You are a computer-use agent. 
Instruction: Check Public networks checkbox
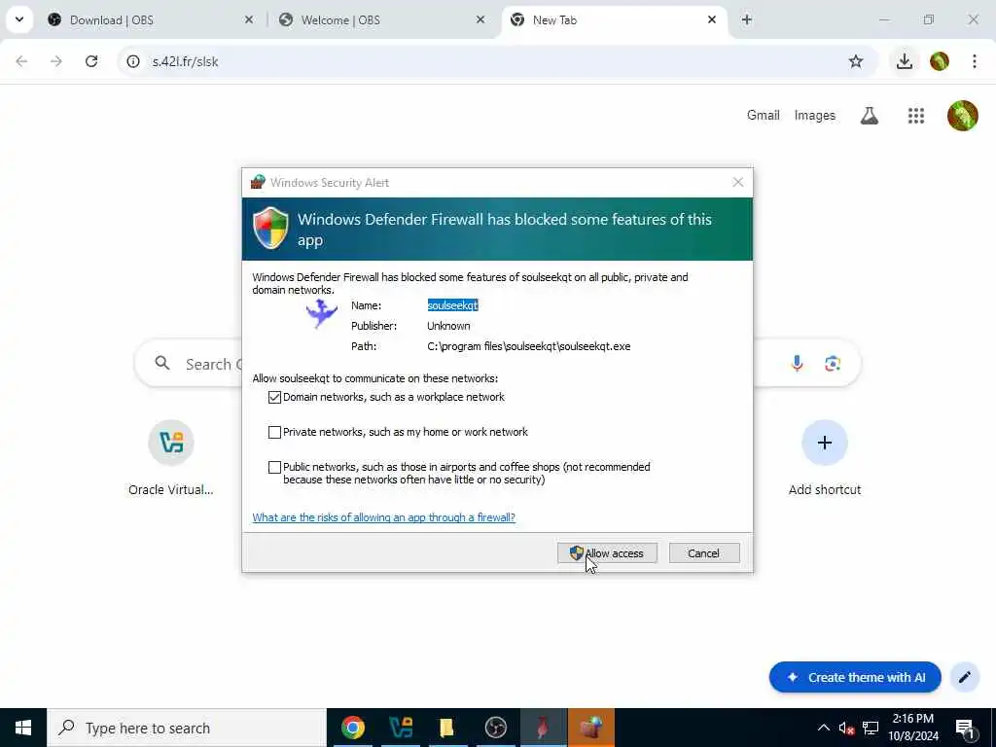point(274,468)
